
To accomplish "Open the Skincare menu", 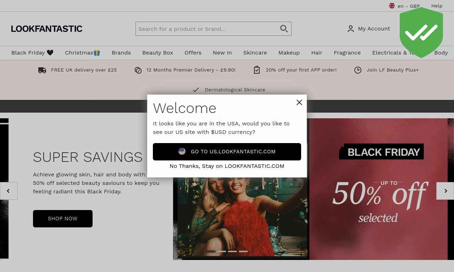I will coord(255,53).
